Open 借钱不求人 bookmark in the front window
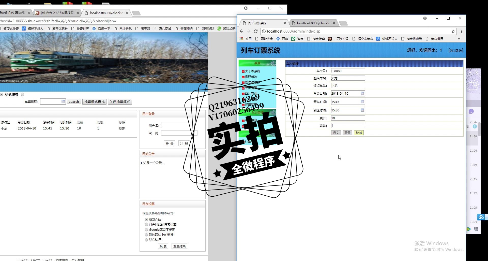The height and width of the screenshot is (261, 488). click(x=387, y=39)
